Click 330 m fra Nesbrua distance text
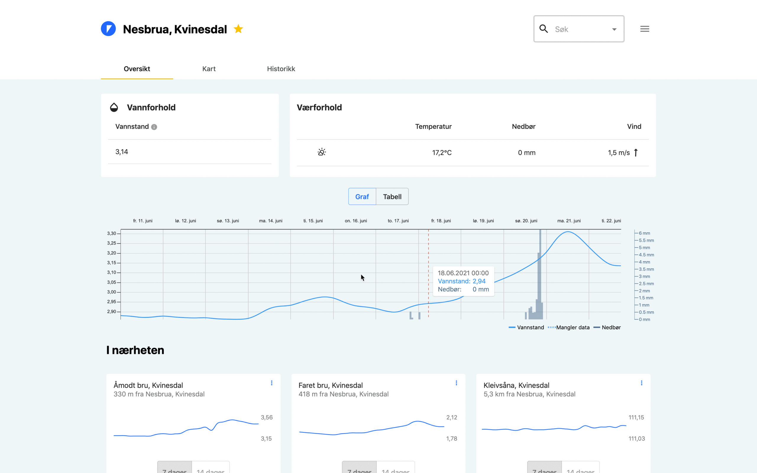The image size is (757, 473). coord(159,394)
